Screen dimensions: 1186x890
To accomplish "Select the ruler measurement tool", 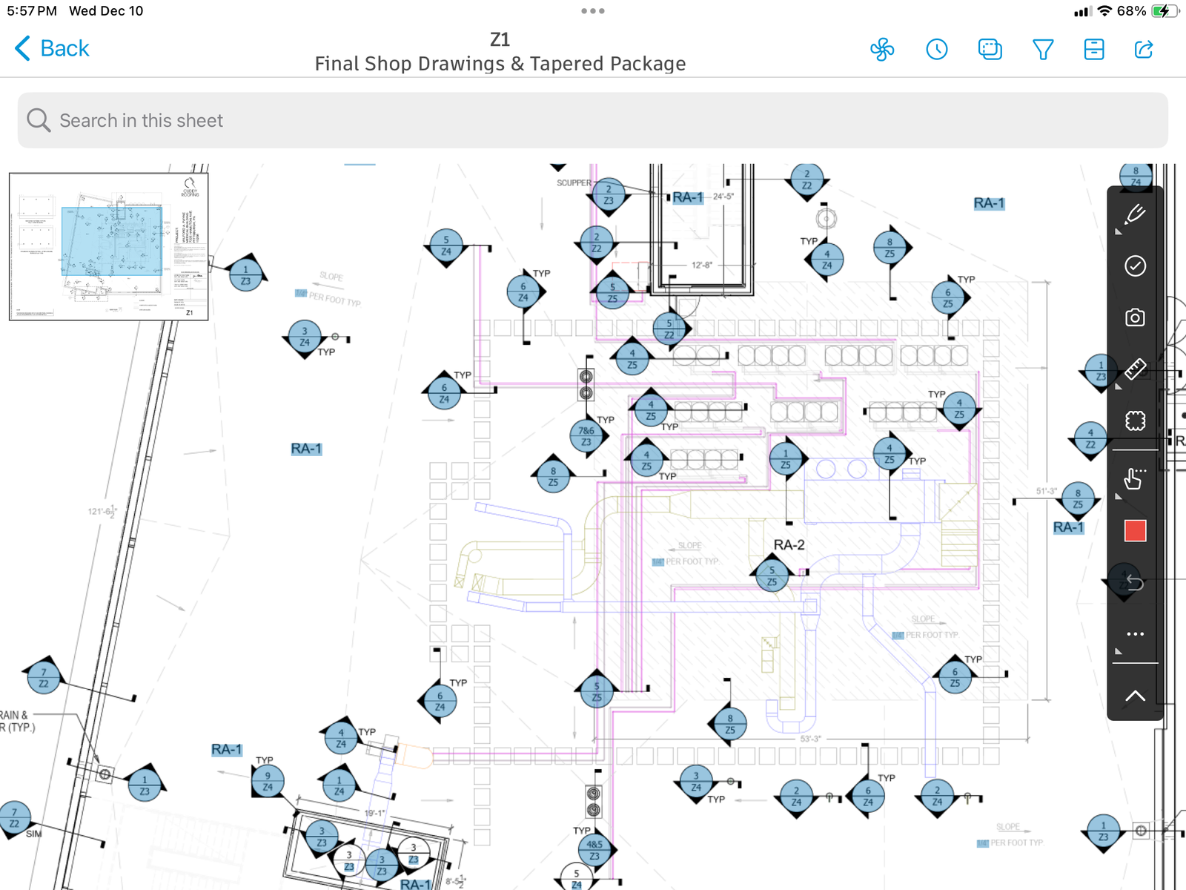I will [1135, 369].
